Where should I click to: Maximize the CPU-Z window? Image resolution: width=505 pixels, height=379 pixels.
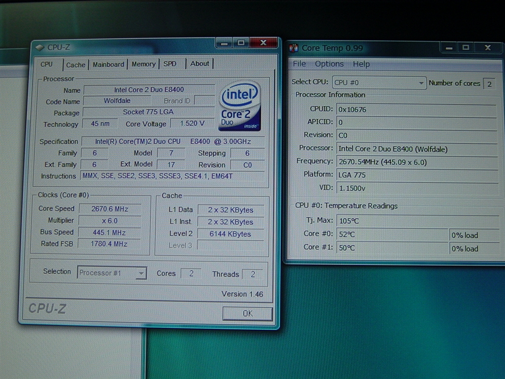[x=241, y=43]
